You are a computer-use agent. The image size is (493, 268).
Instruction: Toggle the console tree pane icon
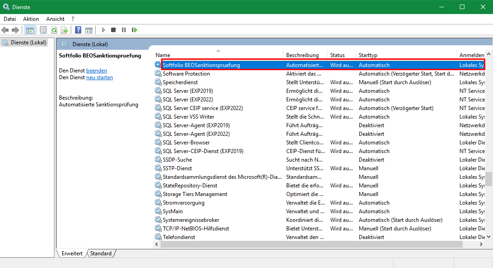click(29, 30)
